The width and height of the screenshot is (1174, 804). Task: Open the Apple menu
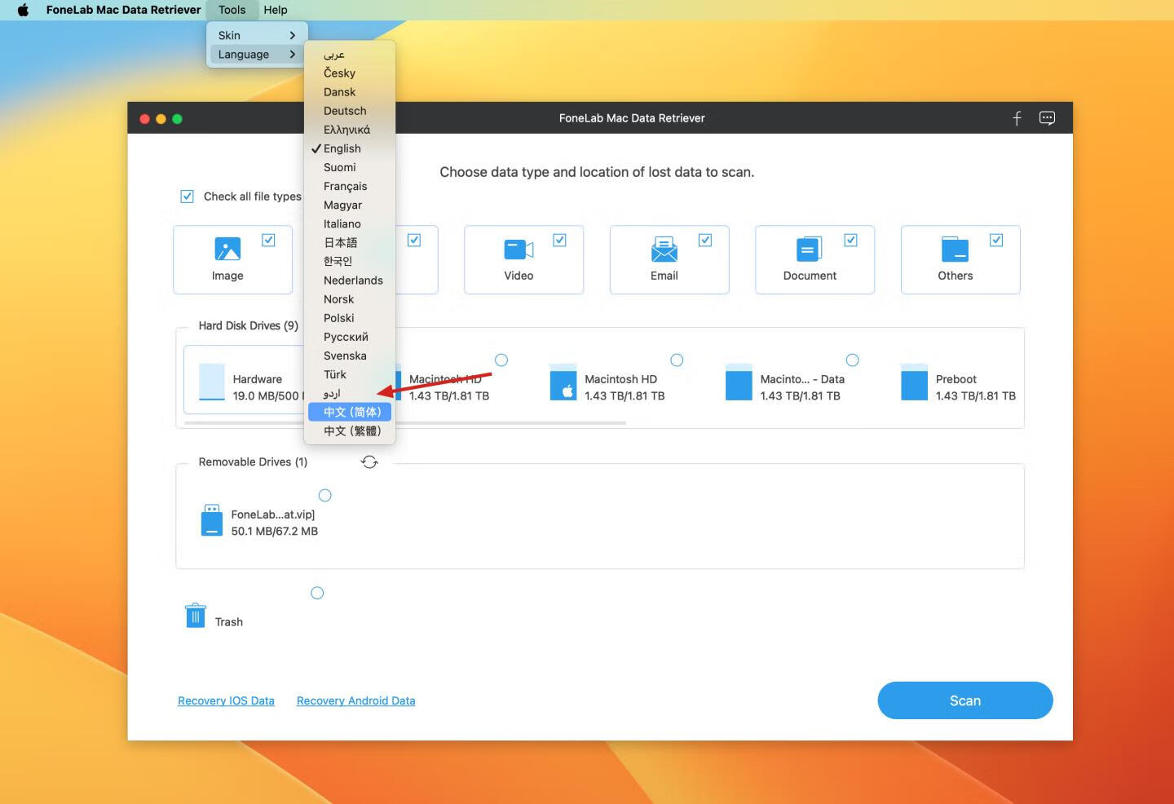point(23,10)
